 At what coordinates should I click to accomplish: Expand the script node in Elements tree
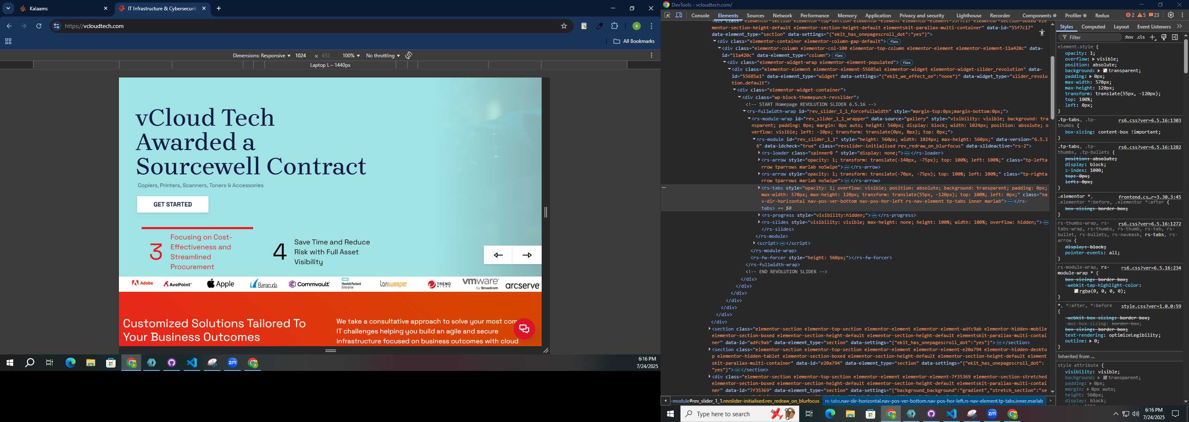coord(754,243)
